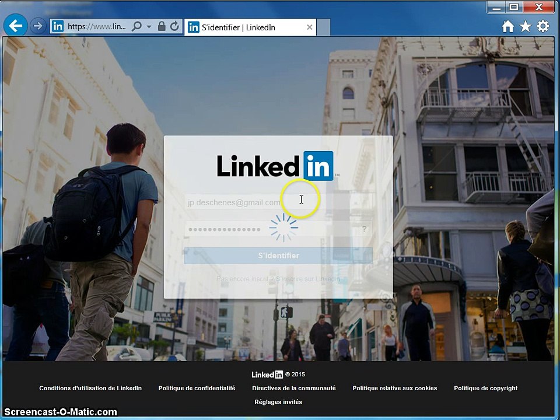Screen dimensions: 560x420
Task: Minimize the browser window
Action: pyautogui.click(x=496, y=7)
